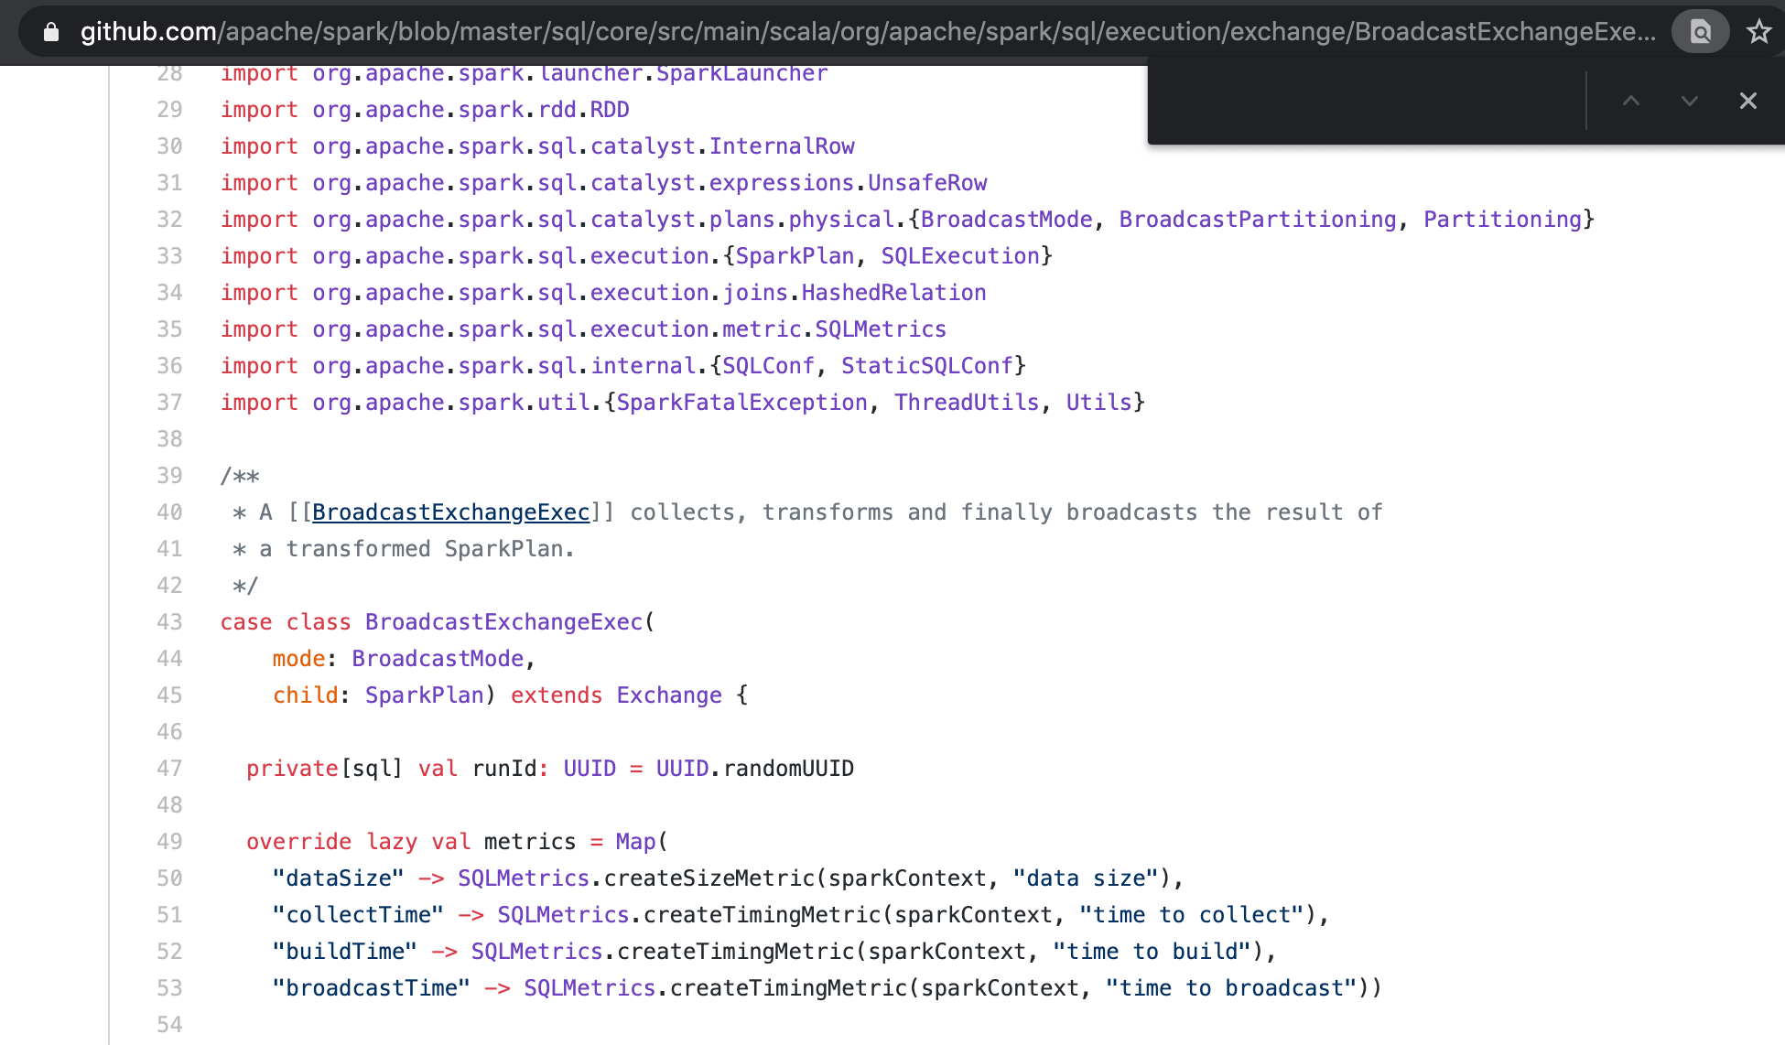Select line number 49
The height and width of the screenshot is (1045, 1785).
point(169,842)
